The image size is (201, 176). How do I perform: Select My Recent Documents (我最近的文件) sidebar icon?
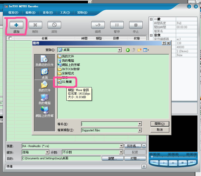(x=45, y=61)
